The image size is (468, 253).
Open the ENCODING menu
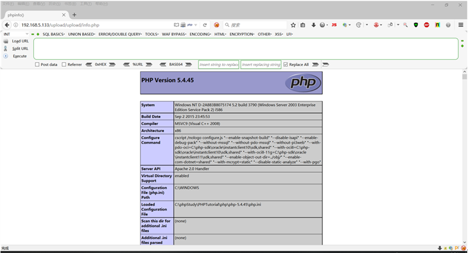[200, 34]
